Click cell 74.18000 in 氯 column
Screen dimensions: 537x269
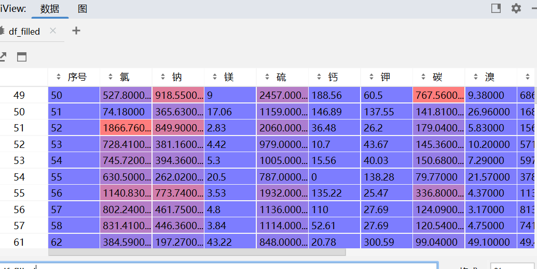click(126, 112)
